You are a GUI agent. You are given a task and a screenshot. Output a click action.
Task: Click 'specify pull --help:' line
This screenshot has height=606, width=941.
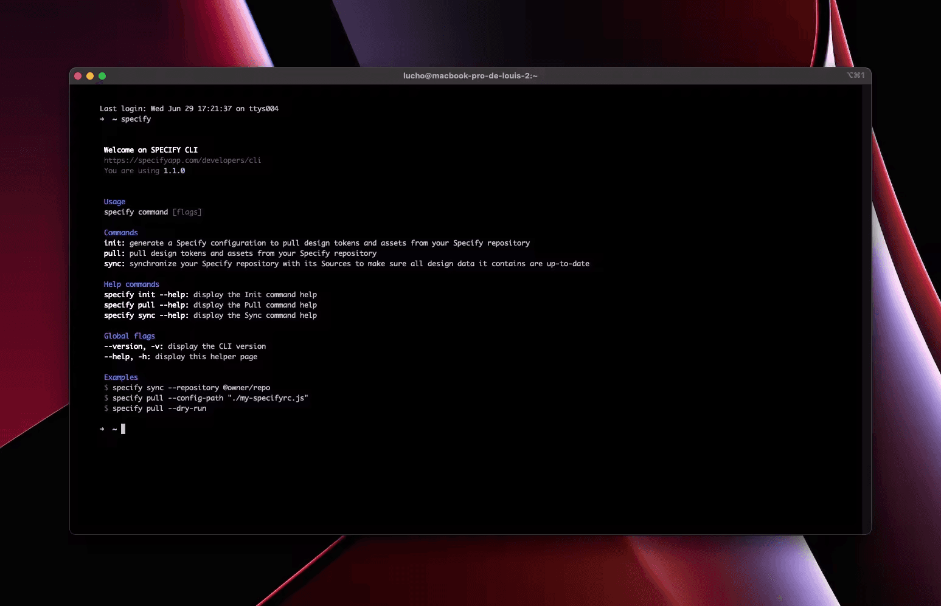210,305
